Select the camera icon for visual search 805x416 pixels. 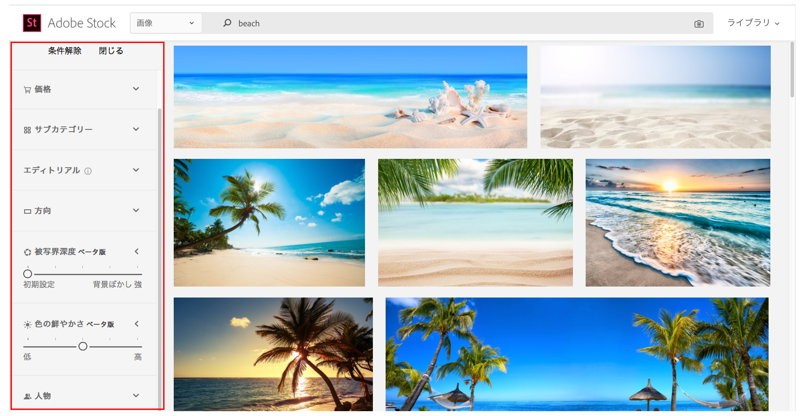(x=699, y=23)
